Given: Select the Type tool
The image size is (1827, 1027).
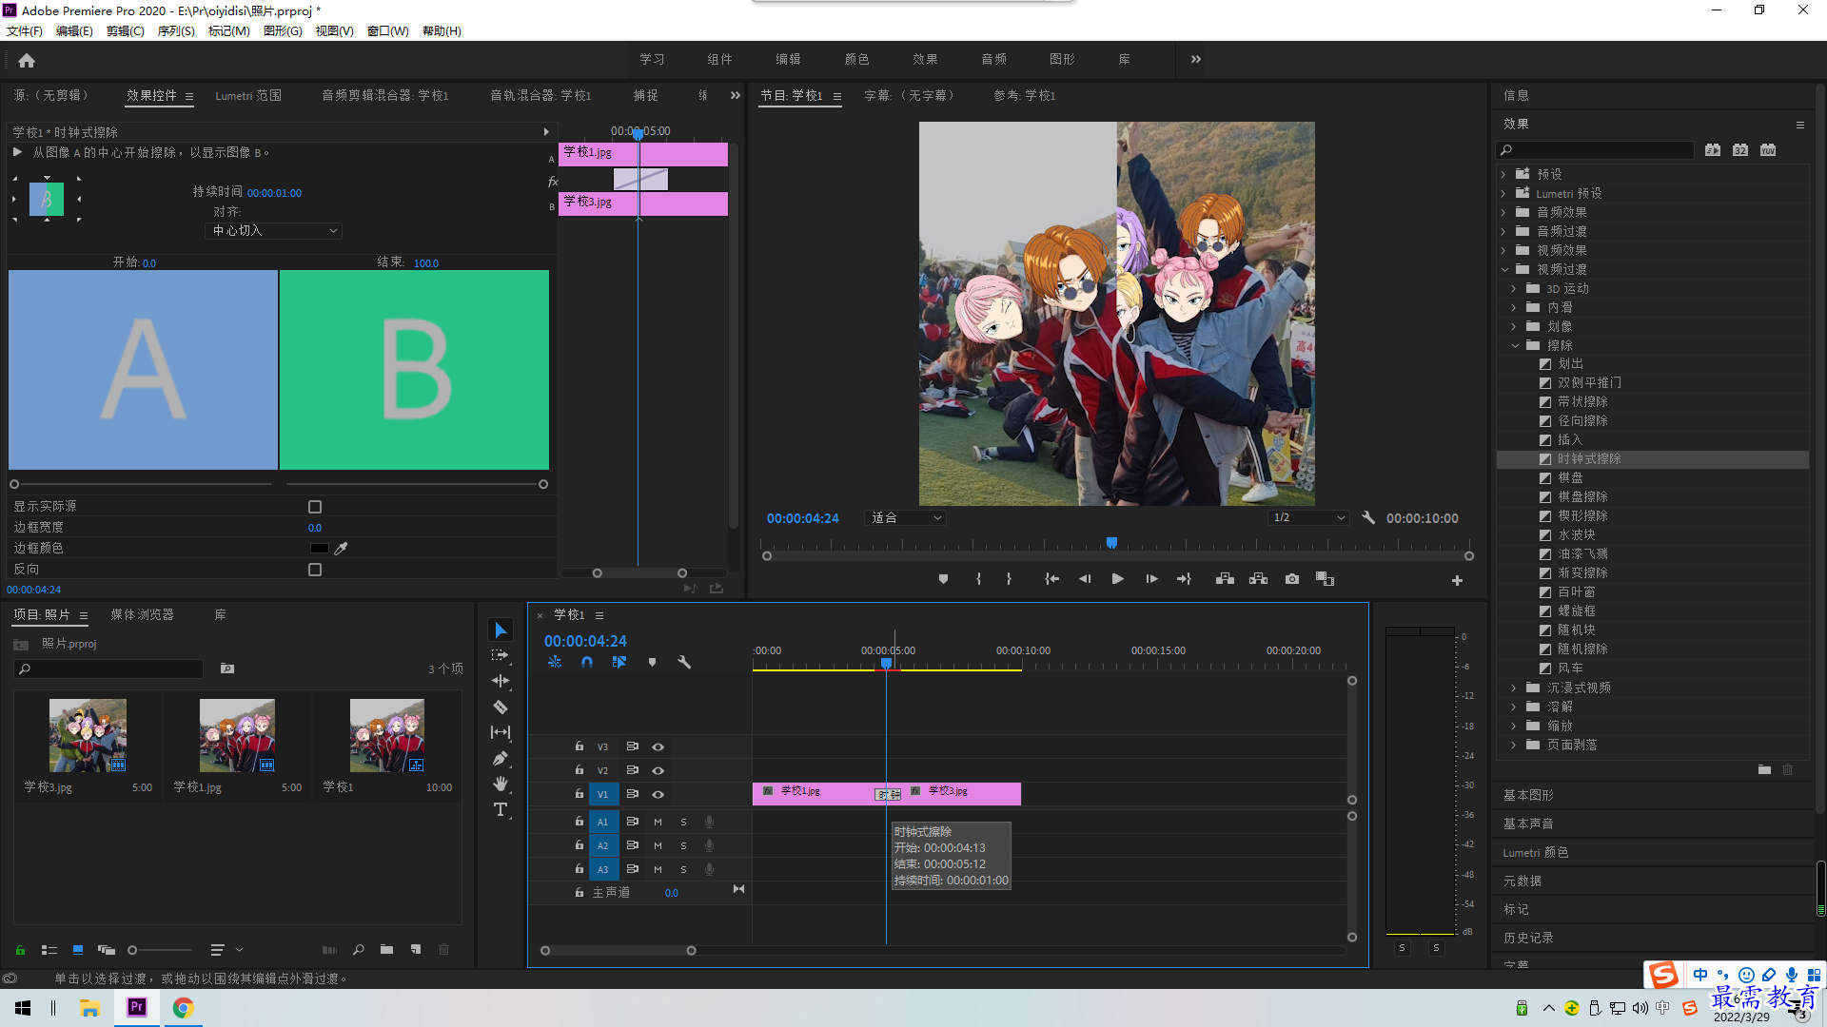Looking at the screenshot, I should [501, 810].
